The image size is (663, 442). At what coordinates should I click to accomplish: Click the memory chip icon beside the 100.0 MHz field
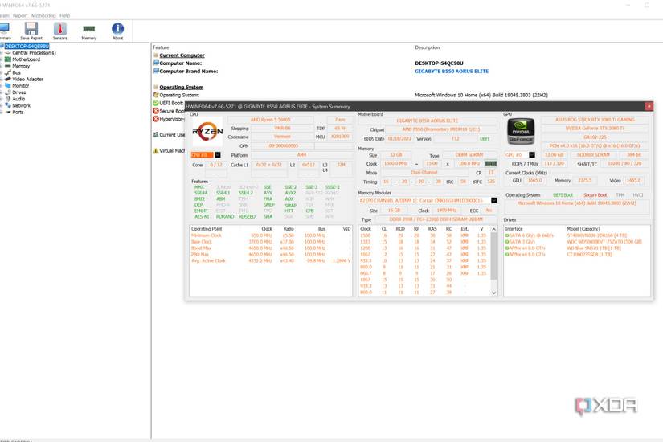click(x=490, y=164)
